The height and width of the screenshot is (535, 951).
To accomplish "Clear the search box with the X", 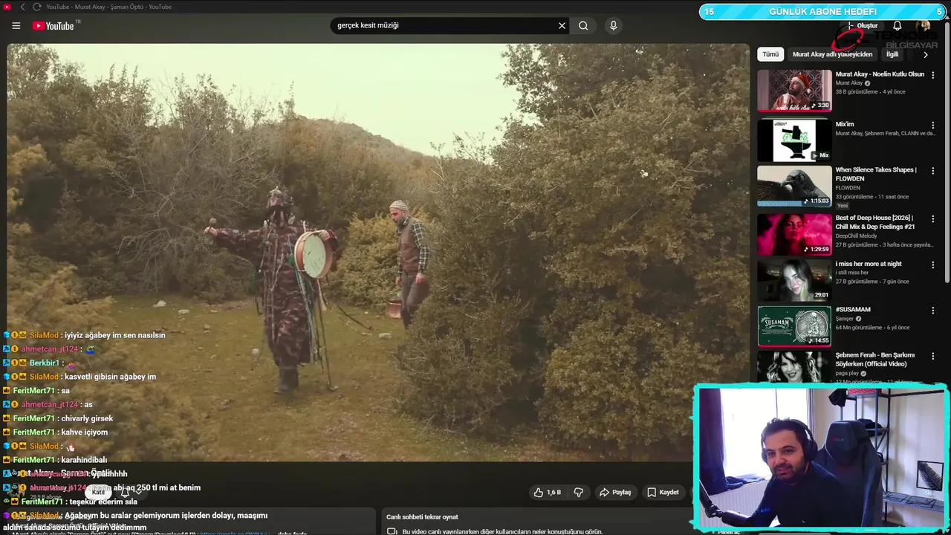I will pos(562,25).
